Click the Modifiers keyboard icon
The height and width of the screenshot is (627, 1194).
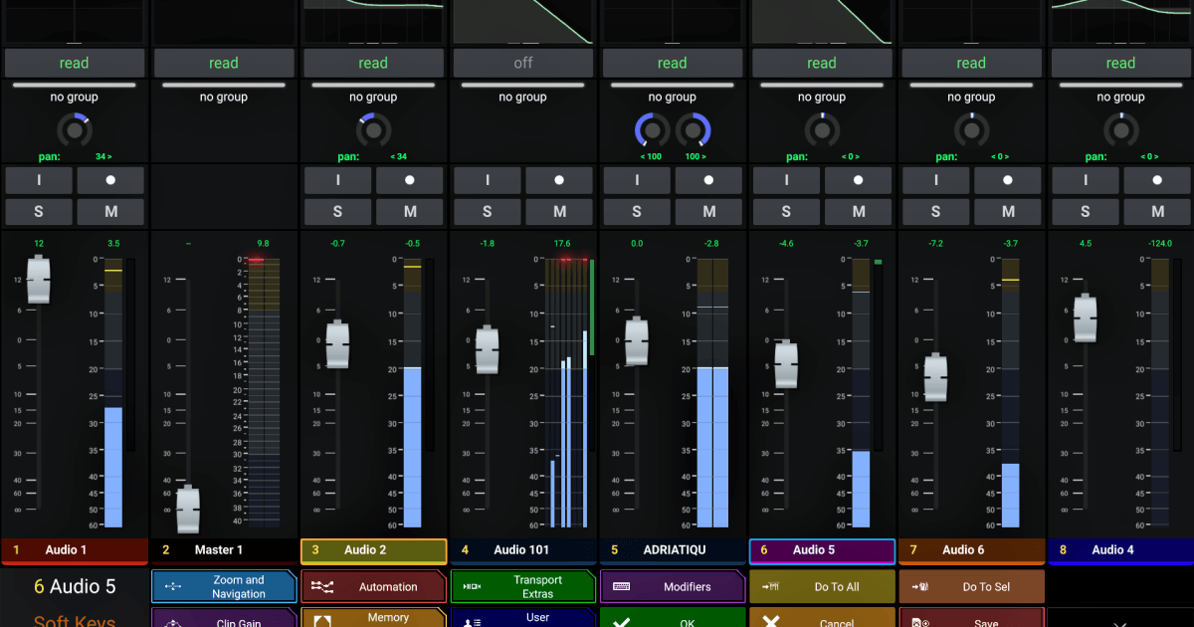(621, 586)
